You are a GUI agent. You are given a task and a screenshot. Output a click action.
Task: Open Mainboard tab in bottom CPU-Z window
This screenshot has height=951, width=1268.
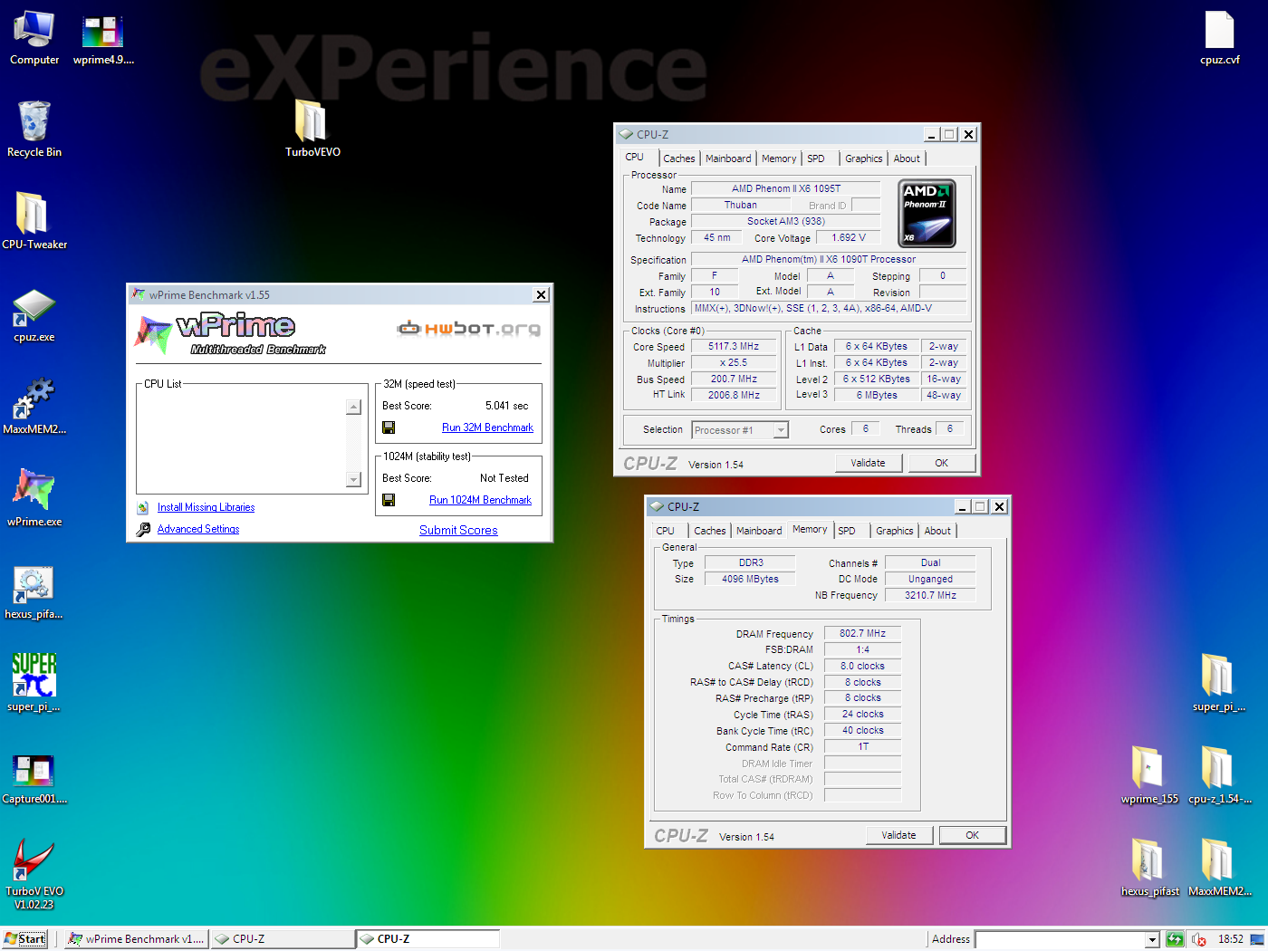tap(759, 531)
